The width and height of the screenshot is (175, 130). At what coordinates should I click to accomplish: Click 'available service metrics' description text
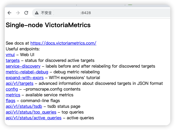click(49, 95)
